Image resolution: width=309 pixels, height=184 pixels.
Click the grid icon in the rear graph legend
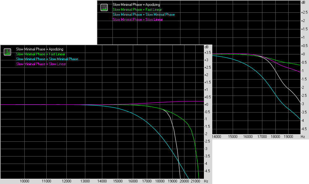104,7
